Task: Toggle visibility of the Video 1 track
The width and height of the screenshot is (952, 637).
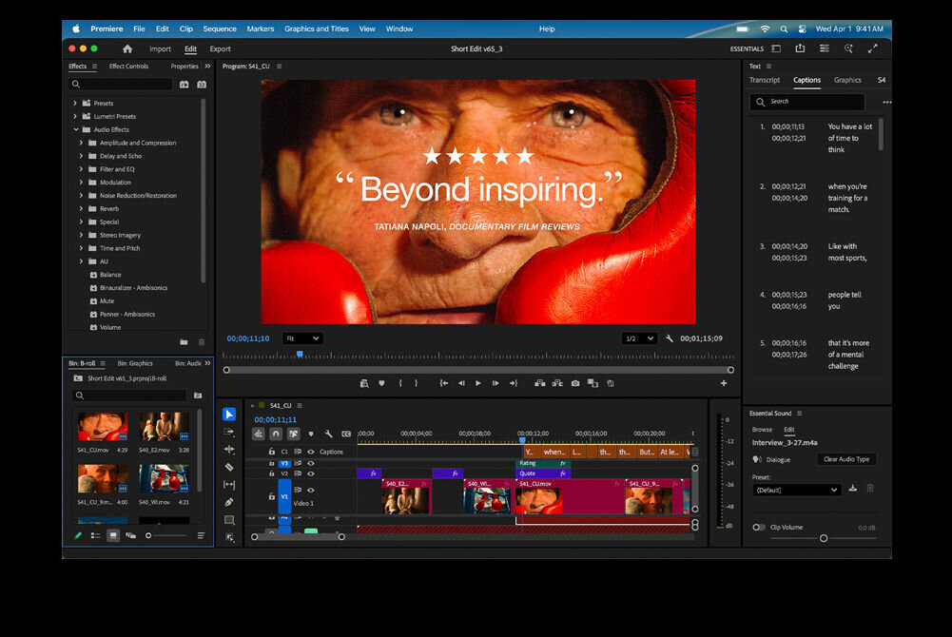Action: 311,491
